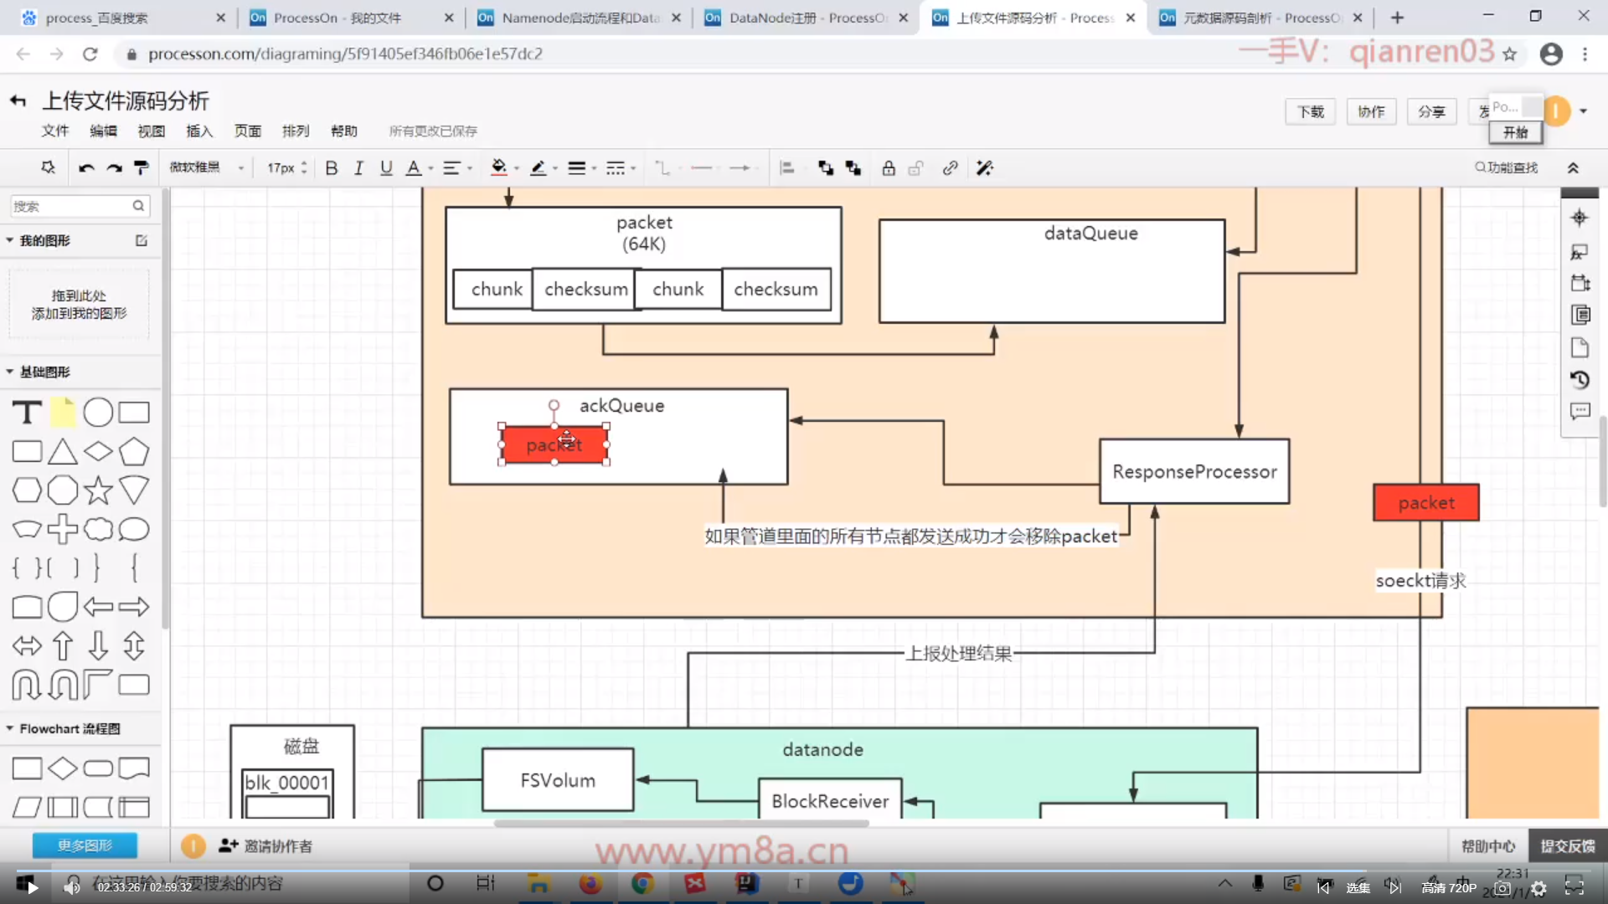Toggle italic formatting
Image resolution: width=1608 pixels, height=904 pixels.
(x=358, y=168)
